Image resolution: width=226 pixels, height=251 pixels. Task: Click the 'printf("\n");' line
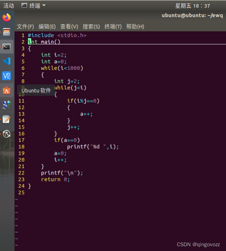coord(62,173)
